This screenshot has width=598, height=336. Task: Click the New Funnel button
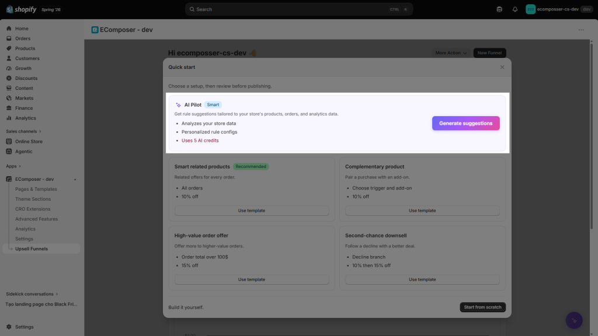coord(489,53)
